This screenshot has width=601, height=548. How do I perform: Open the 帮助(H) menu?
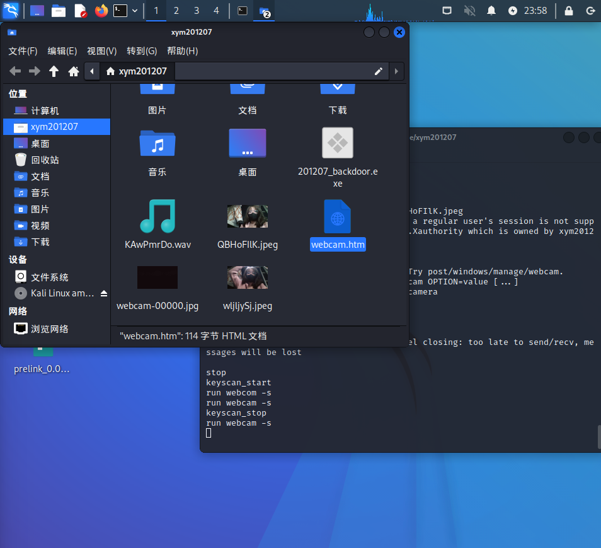click(183, 51)
